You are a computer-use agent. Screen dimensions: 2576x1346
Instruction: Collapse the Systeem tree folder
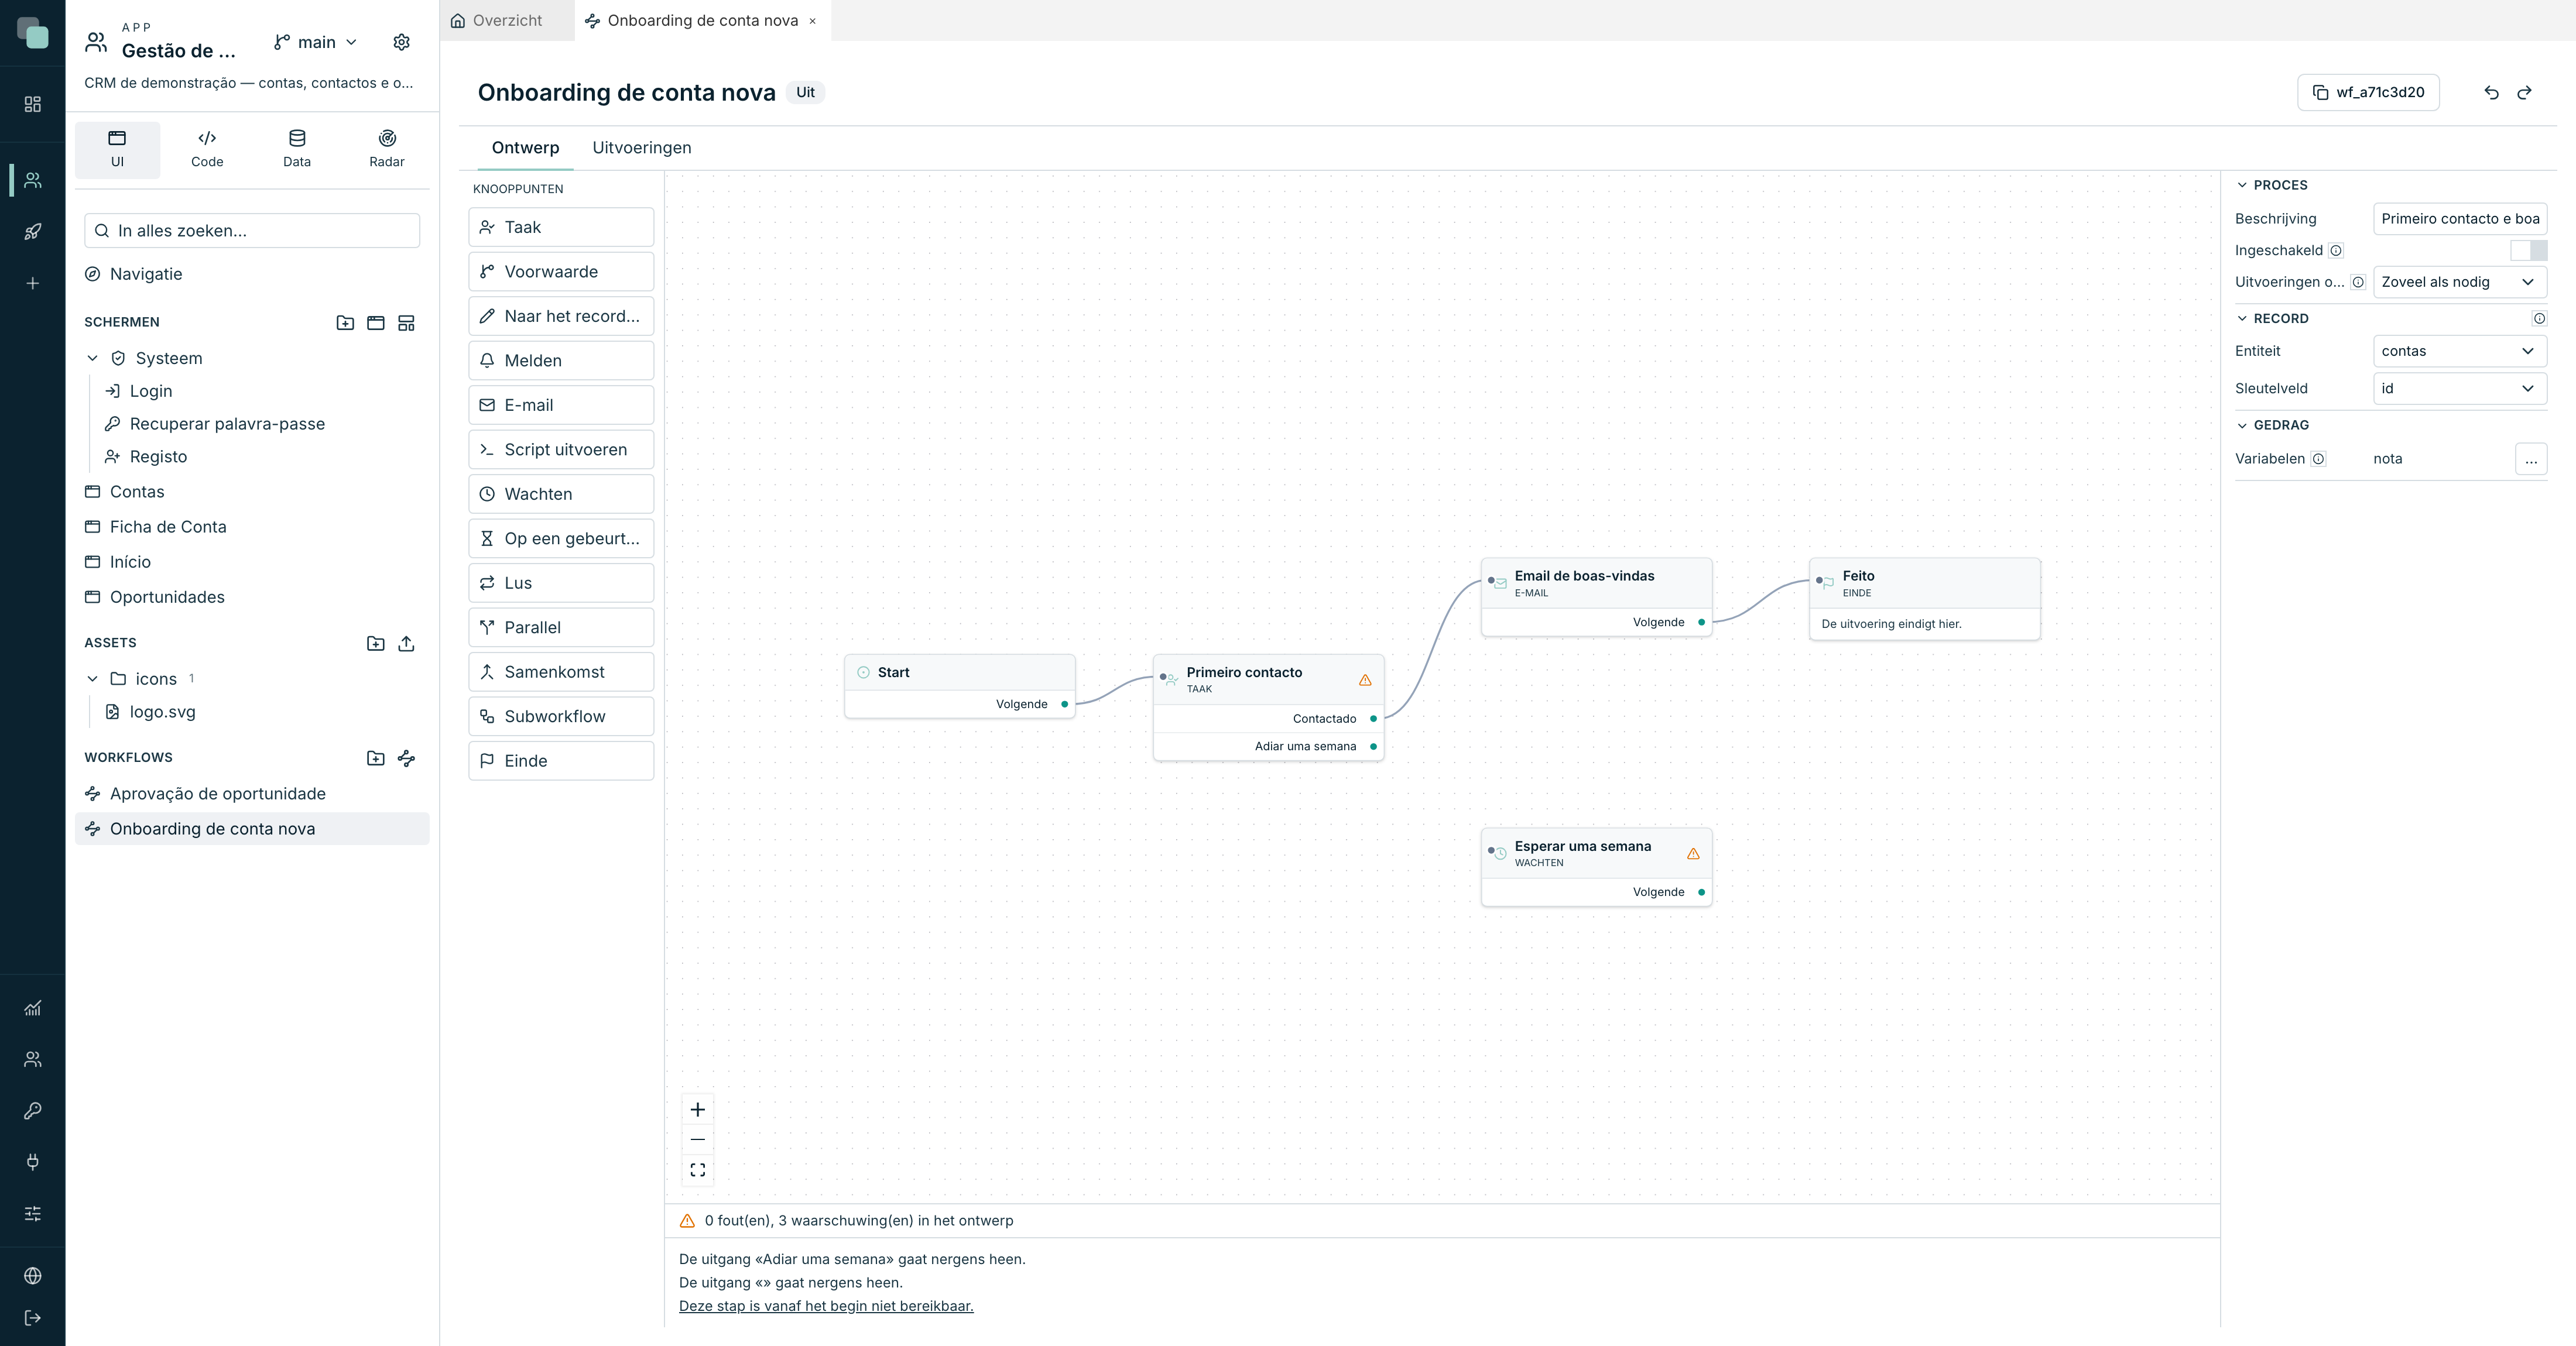point(92,358)
